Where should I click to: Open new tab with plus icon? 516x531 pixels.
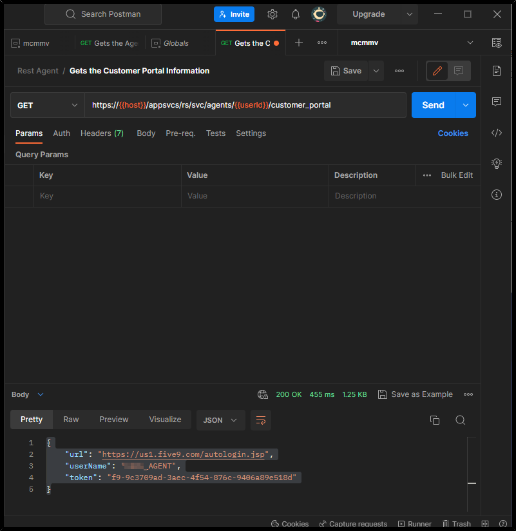coord(299,43)
